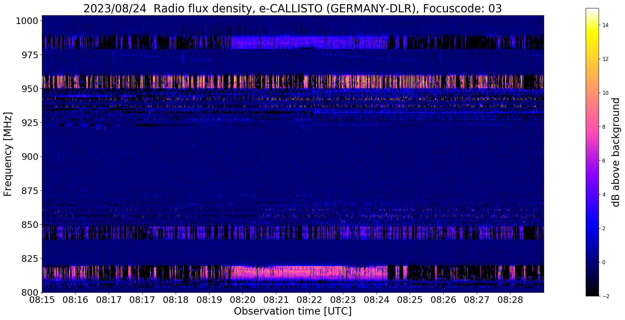
Task: Click the 08:24 time tick label
Action: click(376, 300)
